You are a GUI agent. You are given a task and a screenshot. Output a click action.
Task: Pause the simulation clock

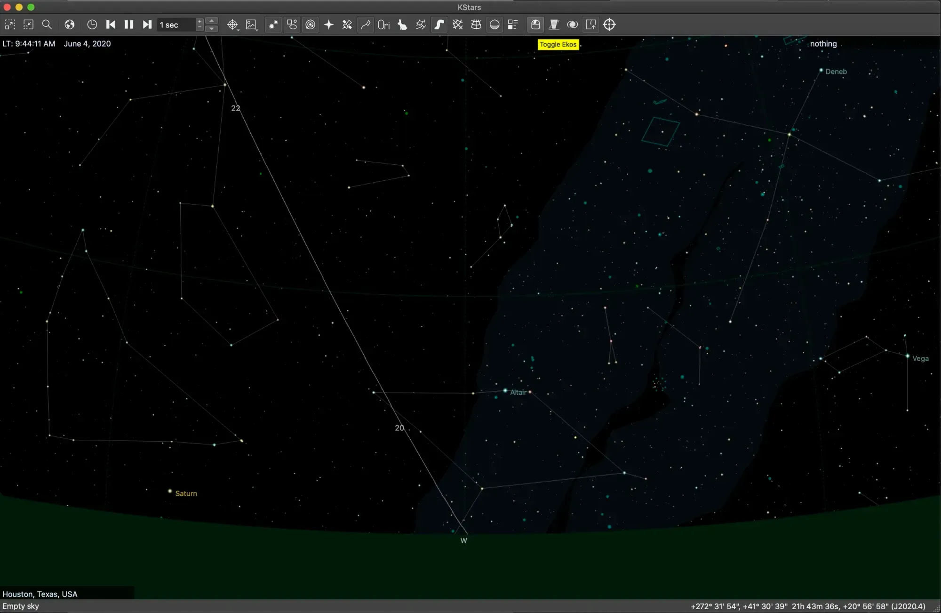click(x=128, y=24)
